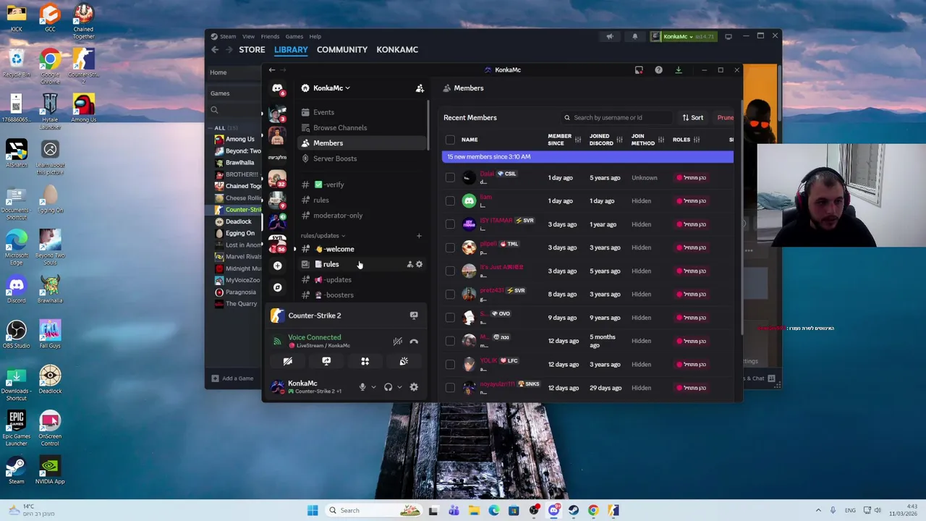Select Deadlock in Steam library list

pos(238,221)
